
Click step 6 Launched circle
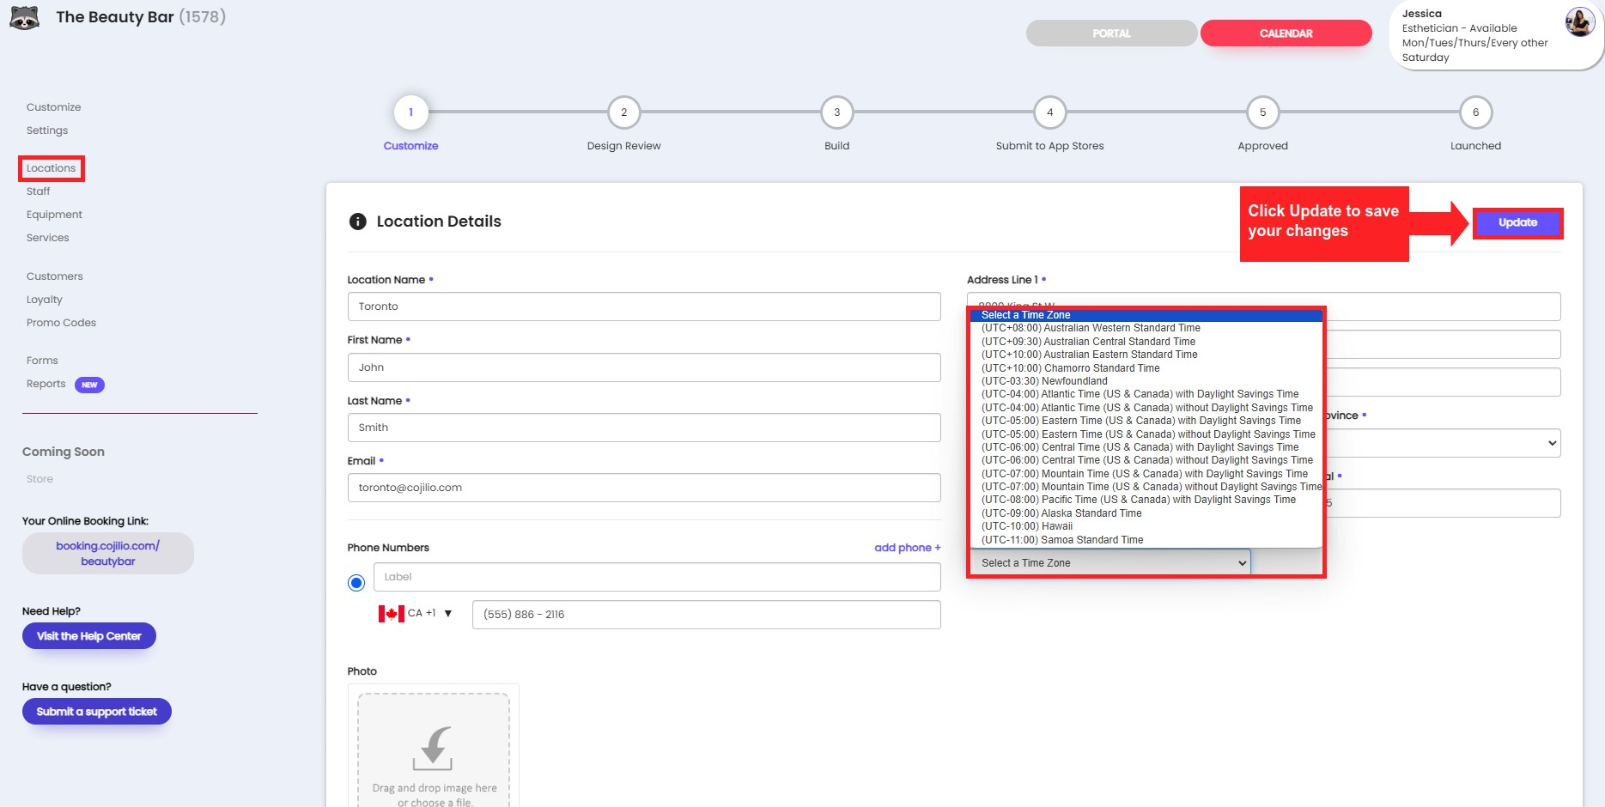click(1475, 112)
